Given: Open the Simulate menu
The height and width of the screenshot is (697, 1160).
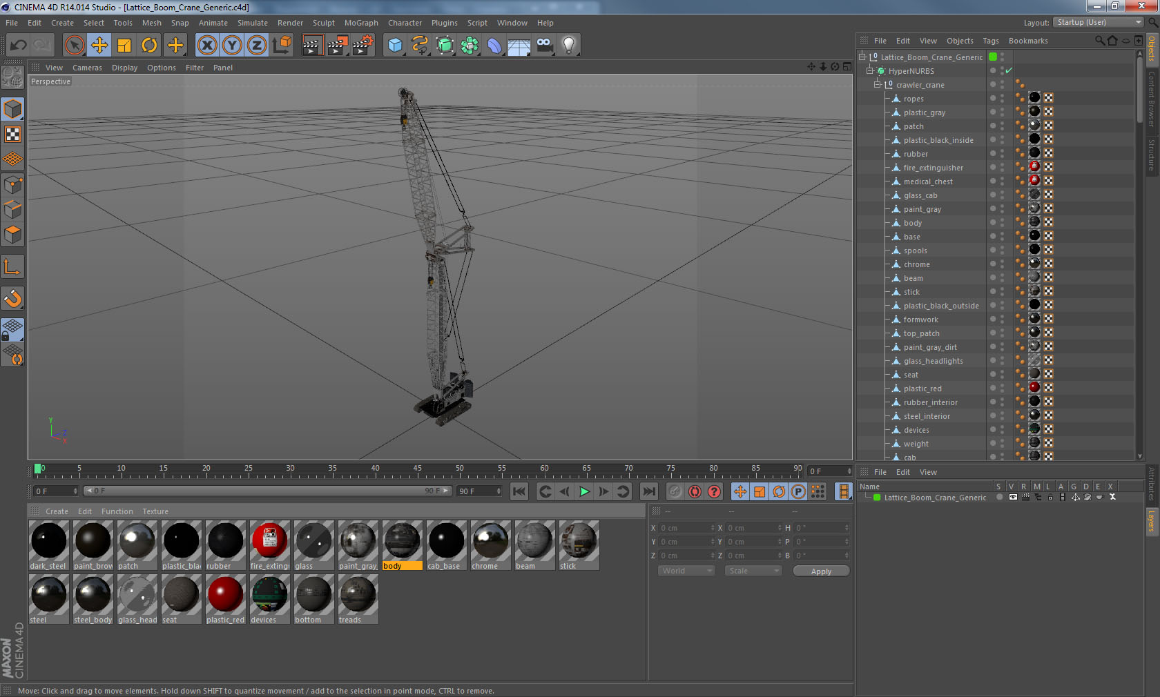Looking at the screenshot, I should click(x=253, y=23).
